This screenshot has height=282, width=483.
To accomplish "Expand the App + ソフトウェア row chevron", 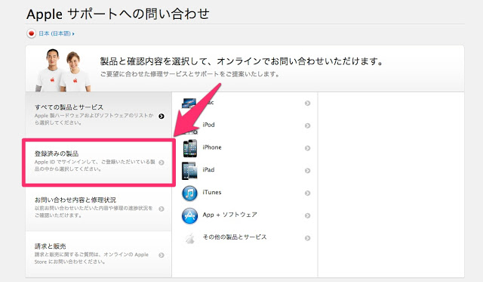I will pos(307,215).
